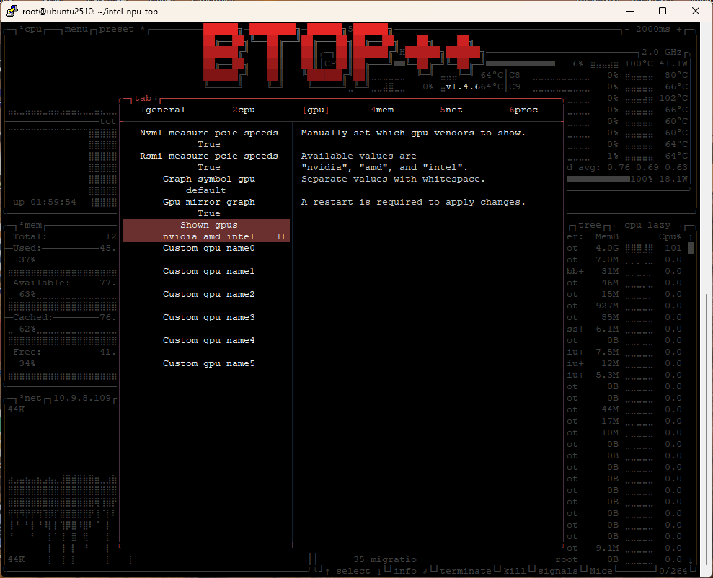
Task: Switch to the 1general tab
Action: pos(163,110)
